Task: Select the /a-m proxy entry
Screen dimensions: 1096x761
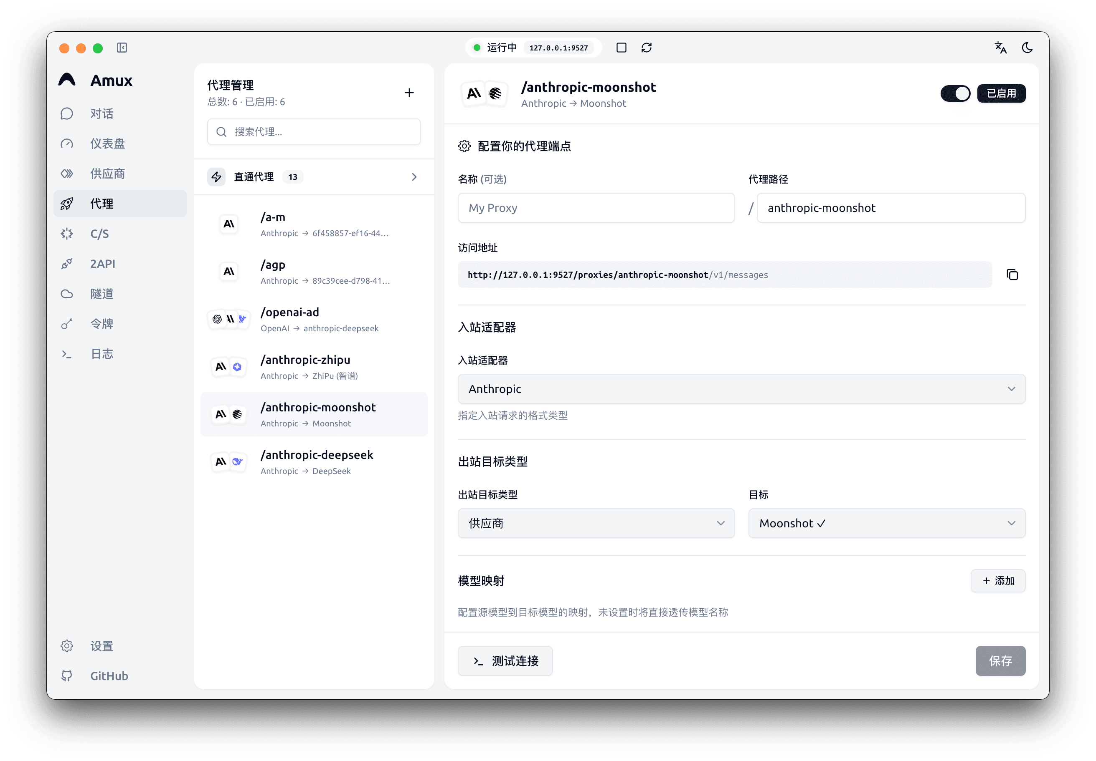Action: pos(314,224)
